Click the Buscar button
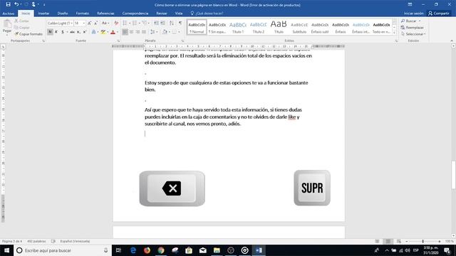 (410, 21)
